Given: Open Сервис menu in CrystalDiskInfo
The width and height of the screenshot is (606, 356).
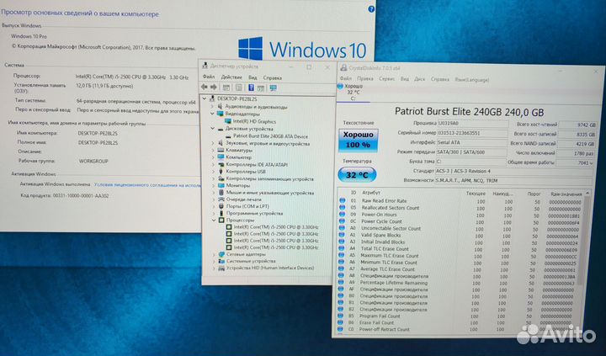Looking at the screenshot, I should click(x=386, y=79).
